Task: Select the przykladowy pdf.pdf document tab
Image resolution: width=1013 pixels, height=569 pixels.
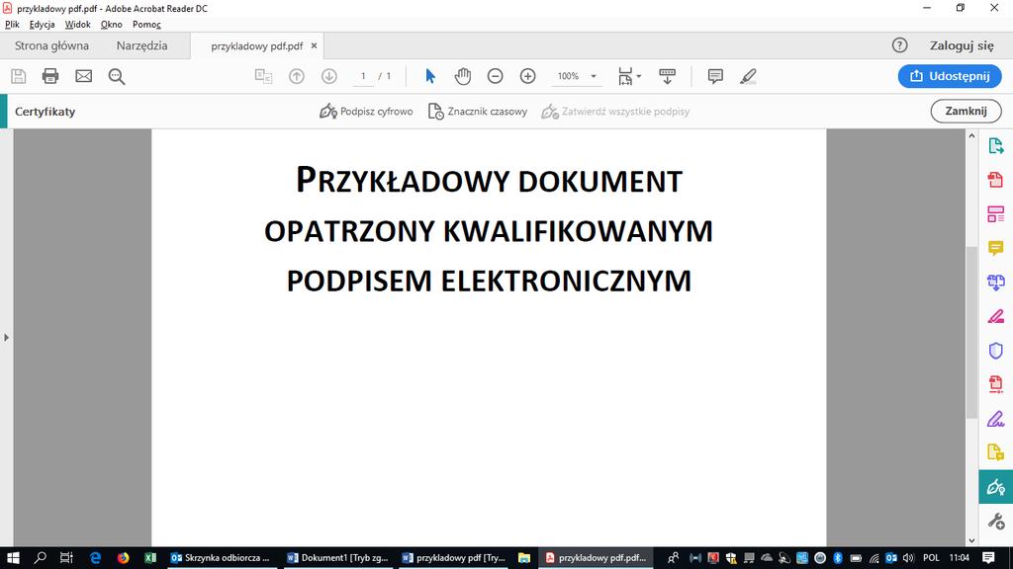Action: [x=256, y=46]
